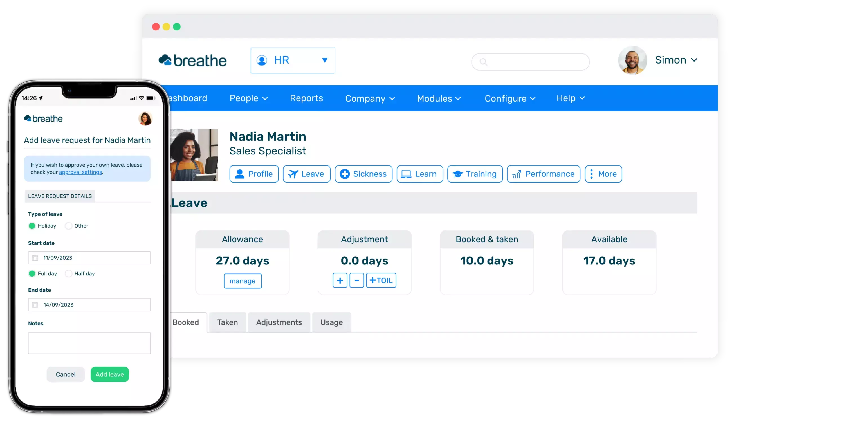
Task: Click the Start date input 11/09/2023
Action: (89, 258)
